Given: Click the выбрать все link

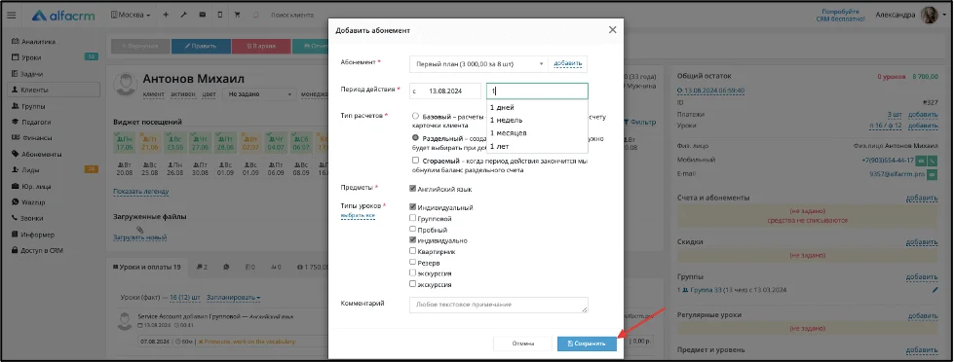Looking at the screenshot, I should 358,216.
